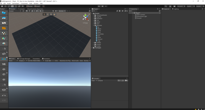Click the scene orientation gizmo
Image resolution: width=205 pixels, height=110 pixels.
pos(86,17)
